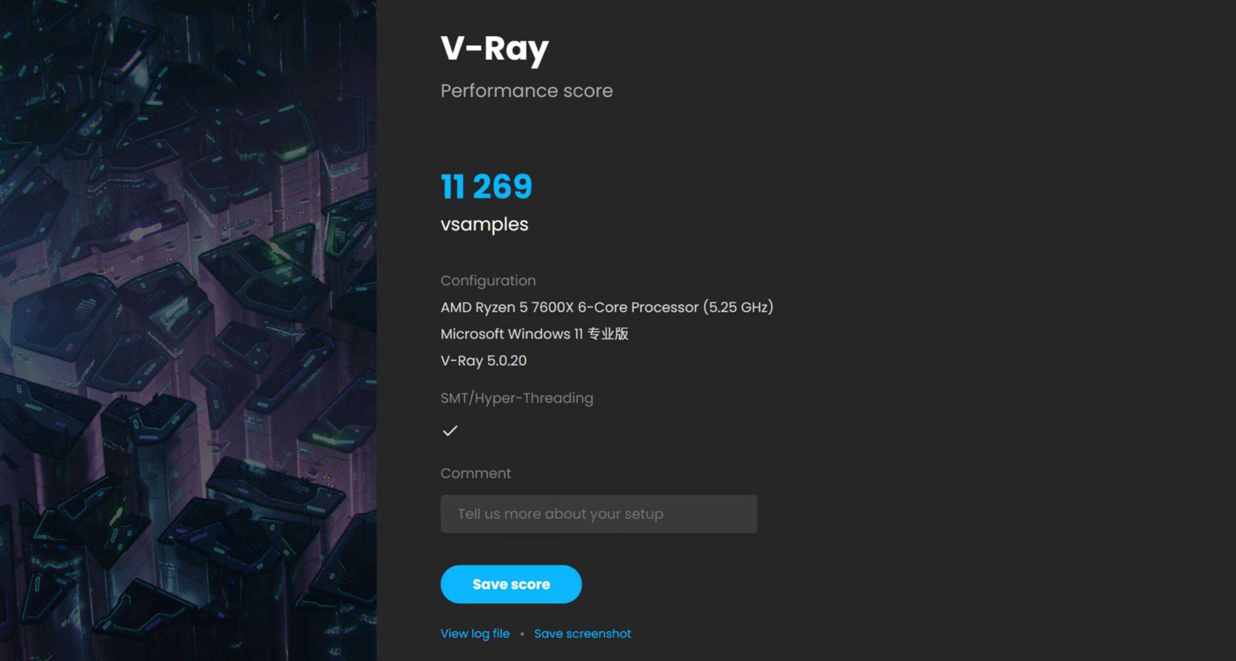The image size is (1236, 661).
Task: Click the Configuration section heading
Action: point(488,281)
